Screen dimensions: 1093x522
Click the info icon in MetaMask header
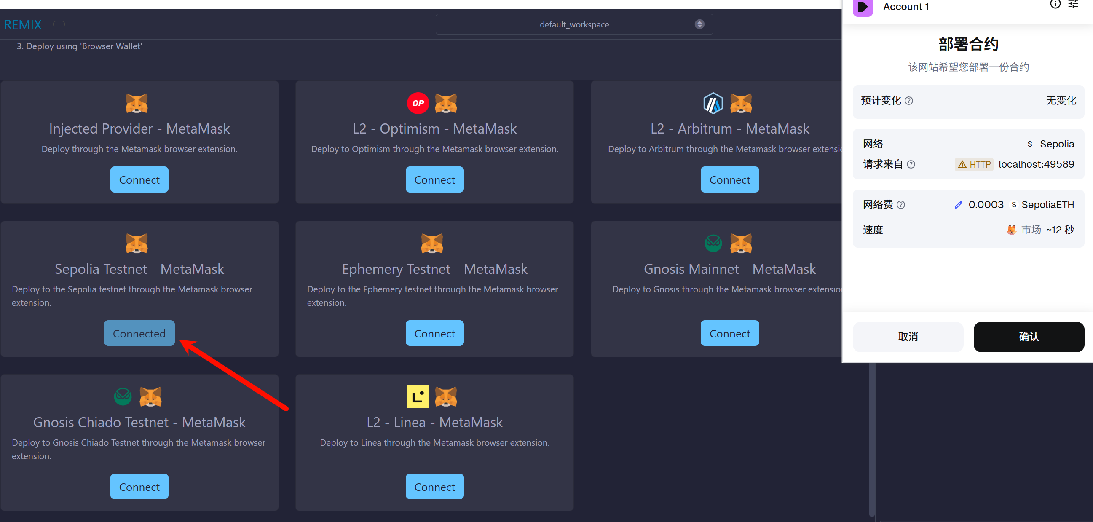tap(1055, 5)
